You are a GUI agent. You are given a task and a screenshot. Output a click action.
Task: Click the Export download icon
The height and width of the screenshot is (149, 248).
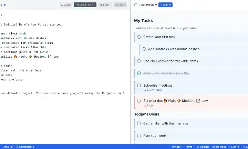tap(101, 5)
